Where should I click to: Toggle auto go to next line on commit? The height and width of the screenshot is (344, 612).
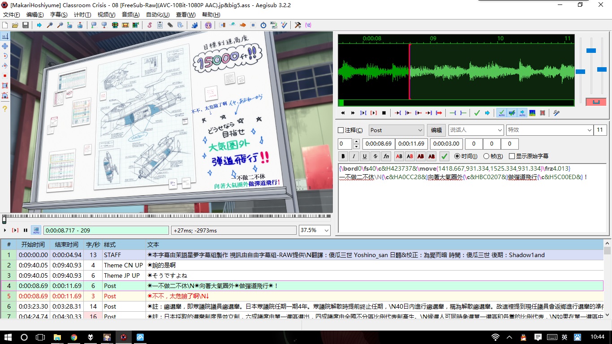coord(512,113)
